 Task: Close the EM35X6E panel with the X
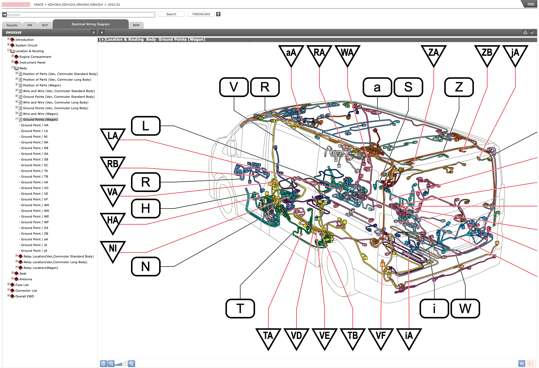[94, 33]
